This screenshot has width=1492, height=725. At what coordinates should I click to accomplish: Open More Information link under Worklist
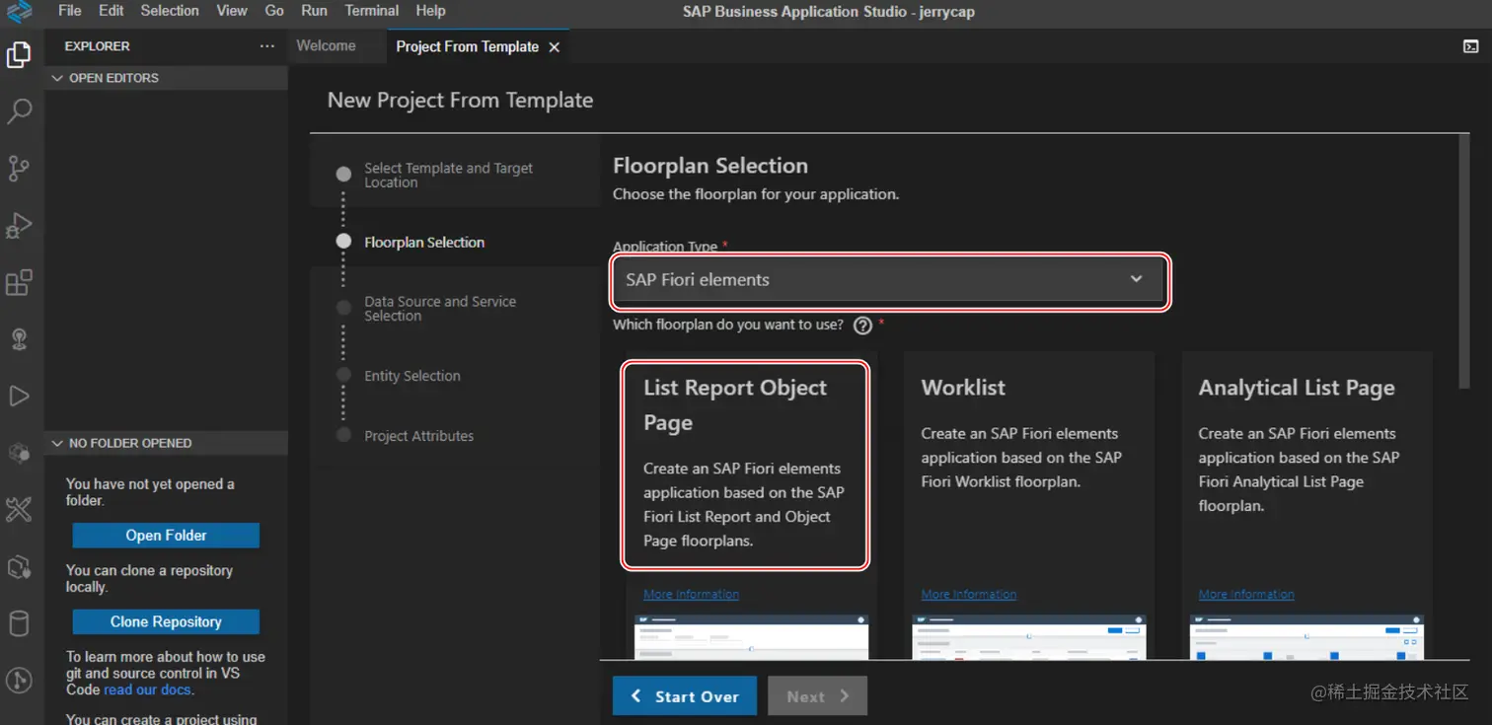pyautogui.click(x=969, y=594)
